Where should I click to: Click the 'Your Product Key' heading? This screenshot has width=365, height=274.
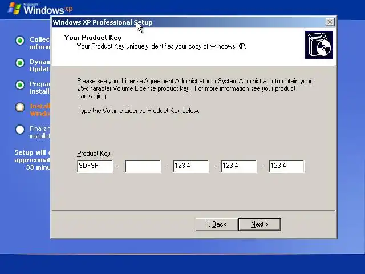pyautogui.click(x=92, y=38)
